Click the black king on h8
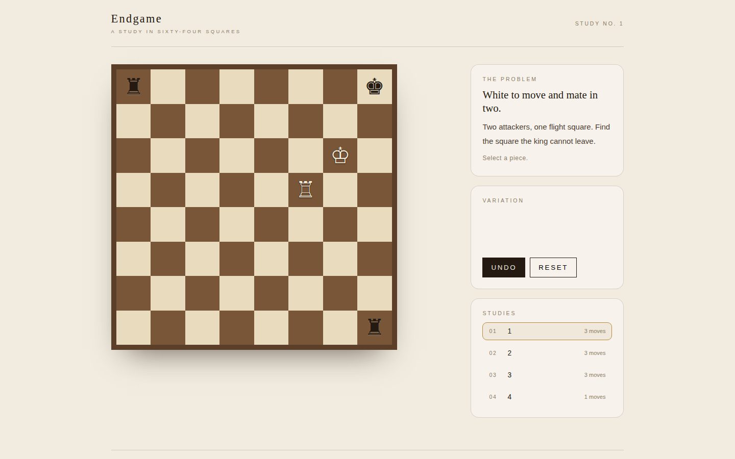The width and height of the screenshot is (735, 459). pyautogui.click(x=375, y=87)
